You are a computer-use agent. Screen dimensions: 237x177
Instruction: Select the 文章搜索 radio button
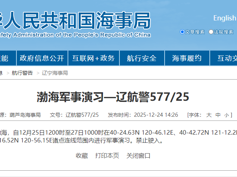pos(182,32)
